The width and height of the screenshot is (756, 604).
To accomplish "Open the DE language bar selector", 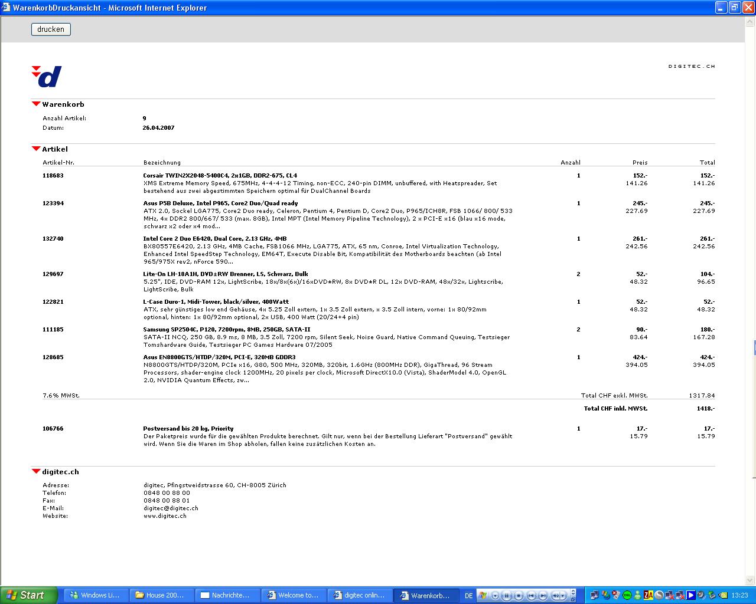I will tap(468, 596).
